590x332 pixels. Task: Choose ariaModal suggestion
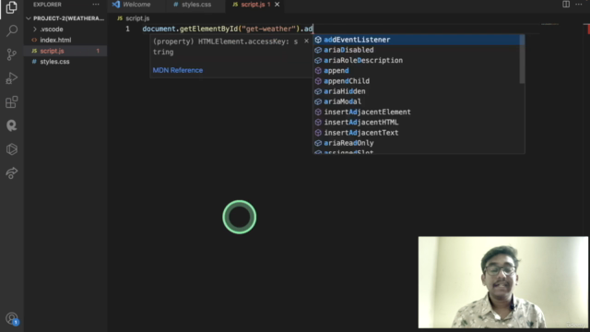pyautogui.click(x=417, y=101)
